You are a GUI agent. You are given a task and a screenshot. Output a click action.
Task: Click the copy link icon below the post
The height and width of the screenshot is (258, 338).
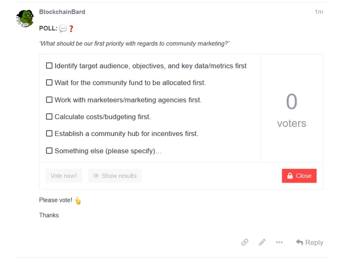245,242
